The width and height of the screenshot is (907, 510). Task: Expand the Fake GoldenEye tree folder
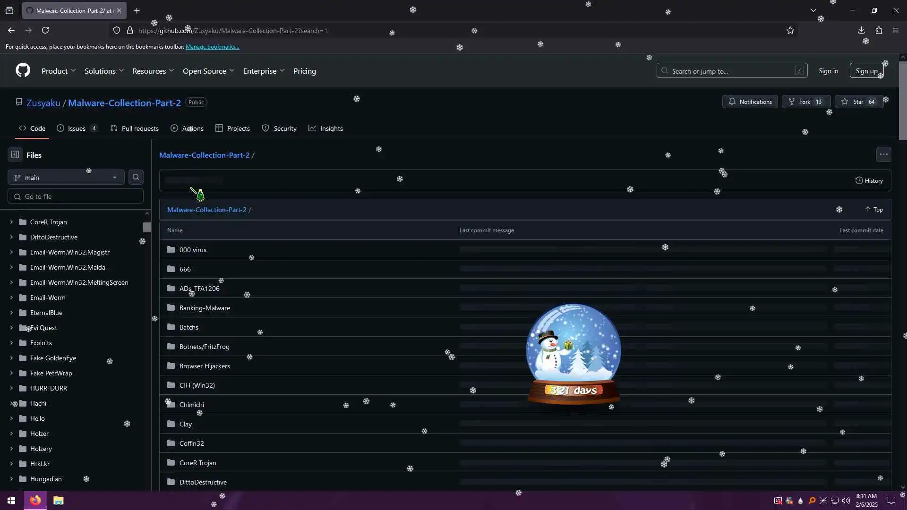(11, 358)
